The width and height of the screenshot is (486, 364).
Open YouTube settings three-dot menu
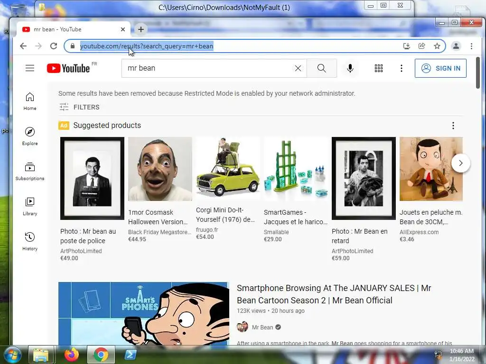(x=402, y=68)
